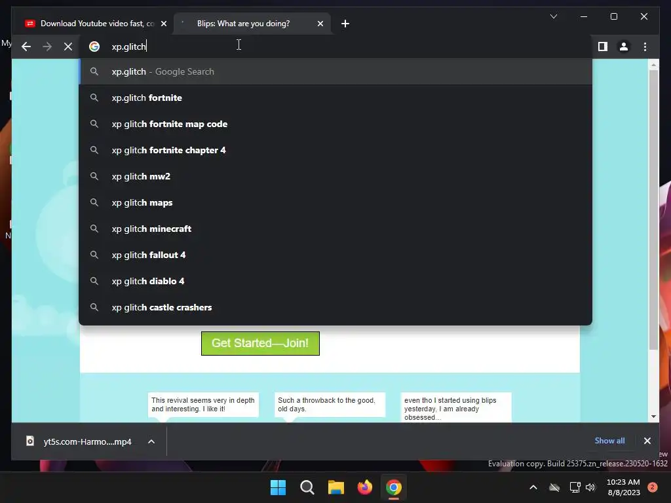Click the 'This revival seems very in depth' testimonial
This screenshot has width=671, height=503.
[x=203, y=405]
